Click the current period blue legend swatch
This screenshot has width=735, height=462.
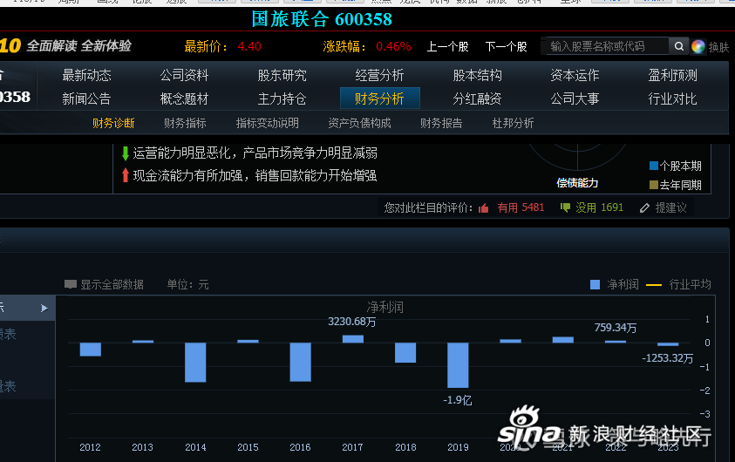coord(654,166)
